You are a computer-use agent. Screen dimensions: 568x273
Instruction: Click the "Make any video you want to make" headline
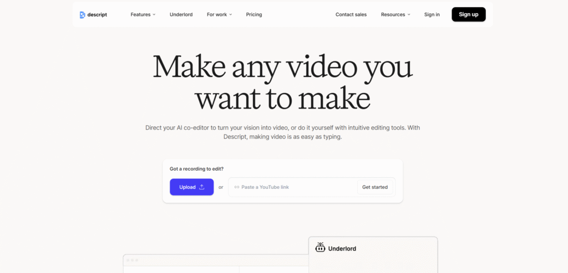click(283, 83)
